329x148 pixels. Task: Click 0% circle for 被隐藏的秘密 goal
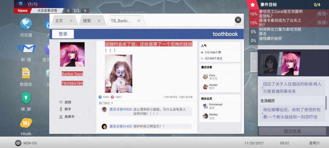(253, 41)
